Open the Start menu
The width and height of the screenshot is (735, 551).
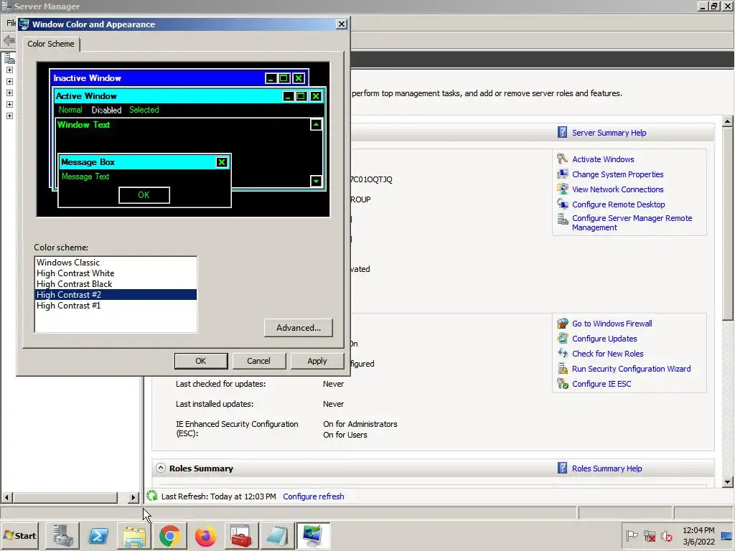19,535
